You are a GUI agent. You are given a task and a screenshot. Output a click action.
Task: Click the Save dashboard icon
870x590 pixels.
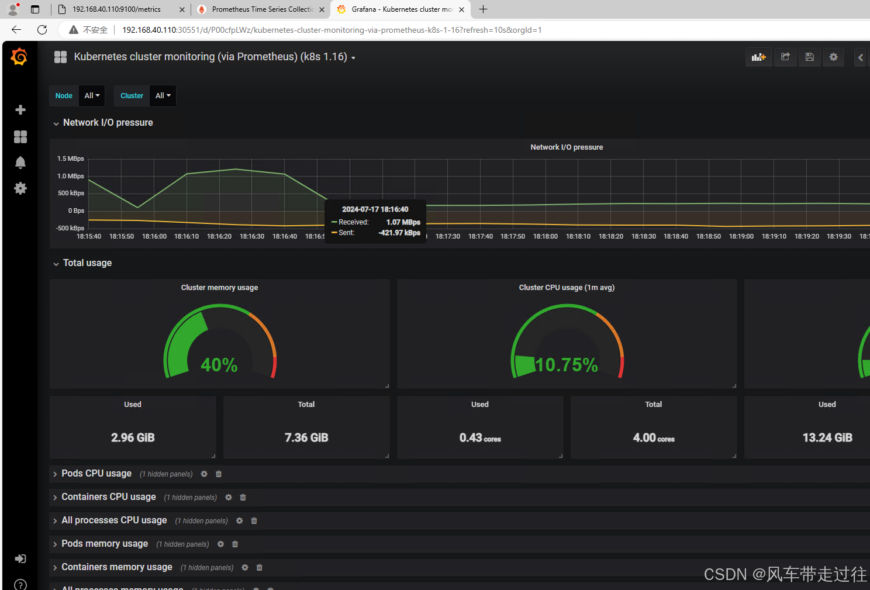point(810,57)
